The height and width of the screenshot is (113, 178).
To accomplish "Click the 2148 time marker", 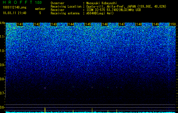I will click(x=138, y=24).
